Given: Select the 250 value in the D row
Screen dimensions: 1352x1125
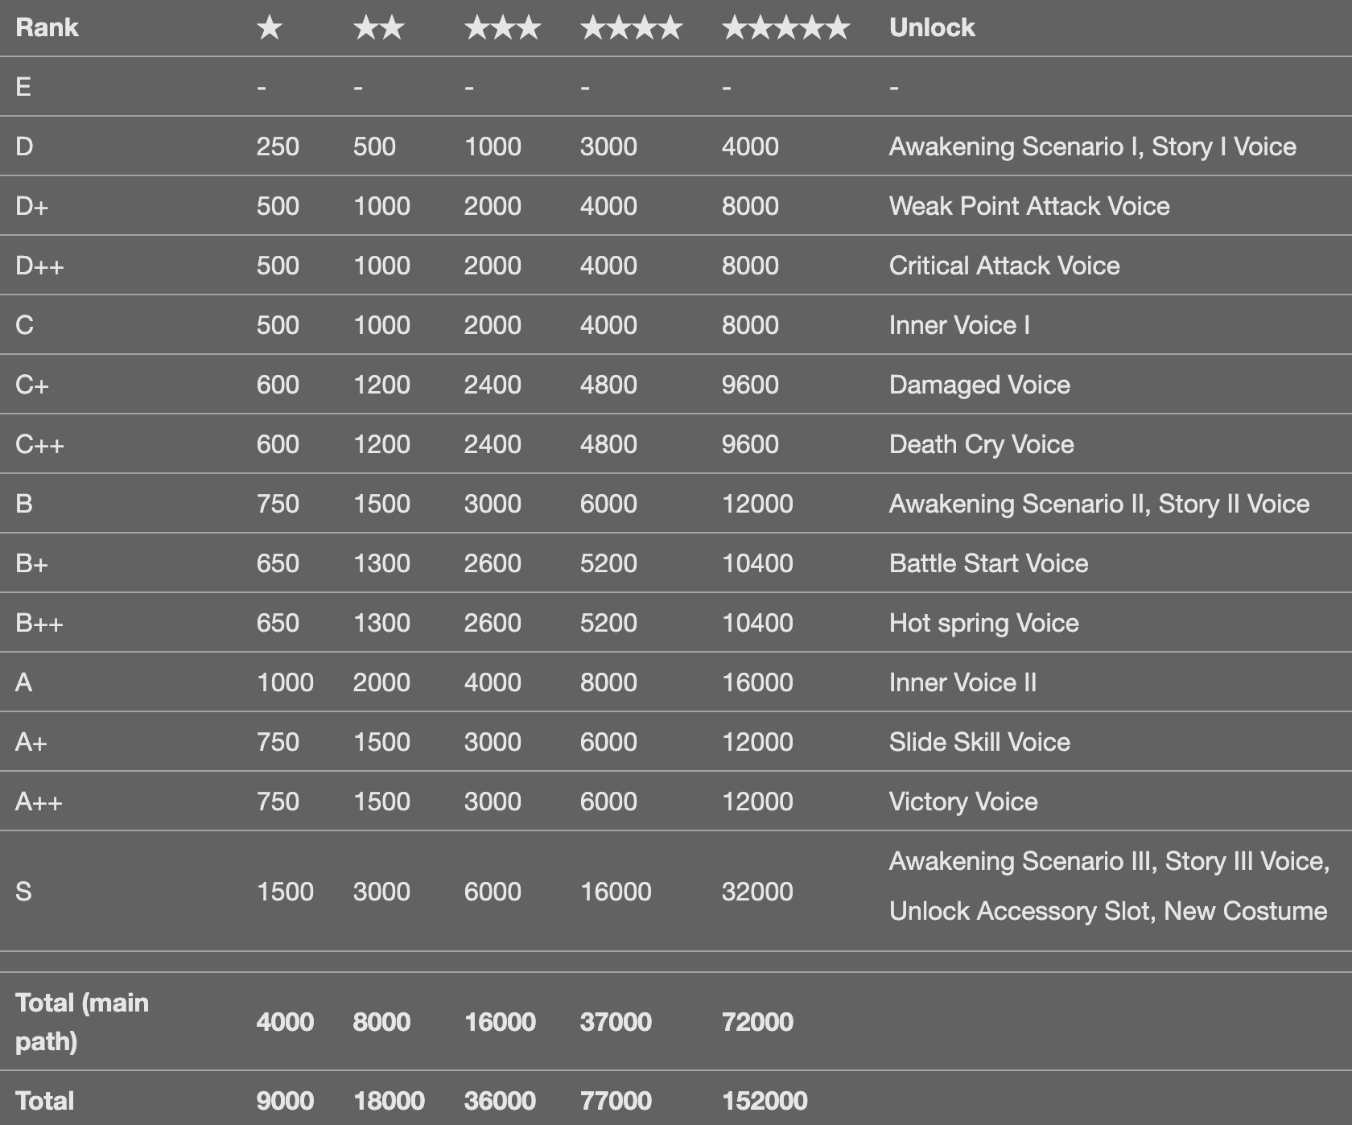Looking at the screenshot, I should [x=278, y=146].
